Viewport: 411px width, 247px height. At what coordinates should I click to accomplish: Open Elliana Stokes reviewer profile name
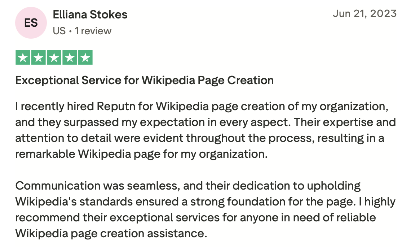[x=90, y=15]
